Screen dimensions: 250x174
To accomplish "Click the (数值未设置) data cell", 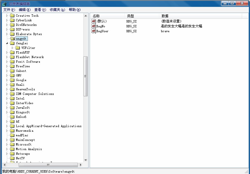I will pyautogui.click(x=171, y=21).
